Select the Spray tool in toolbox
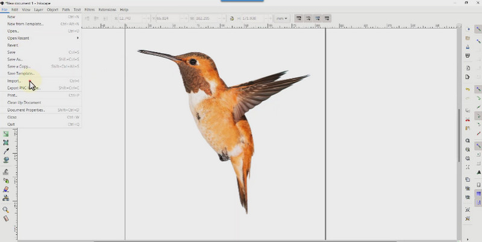 [6, 180]
